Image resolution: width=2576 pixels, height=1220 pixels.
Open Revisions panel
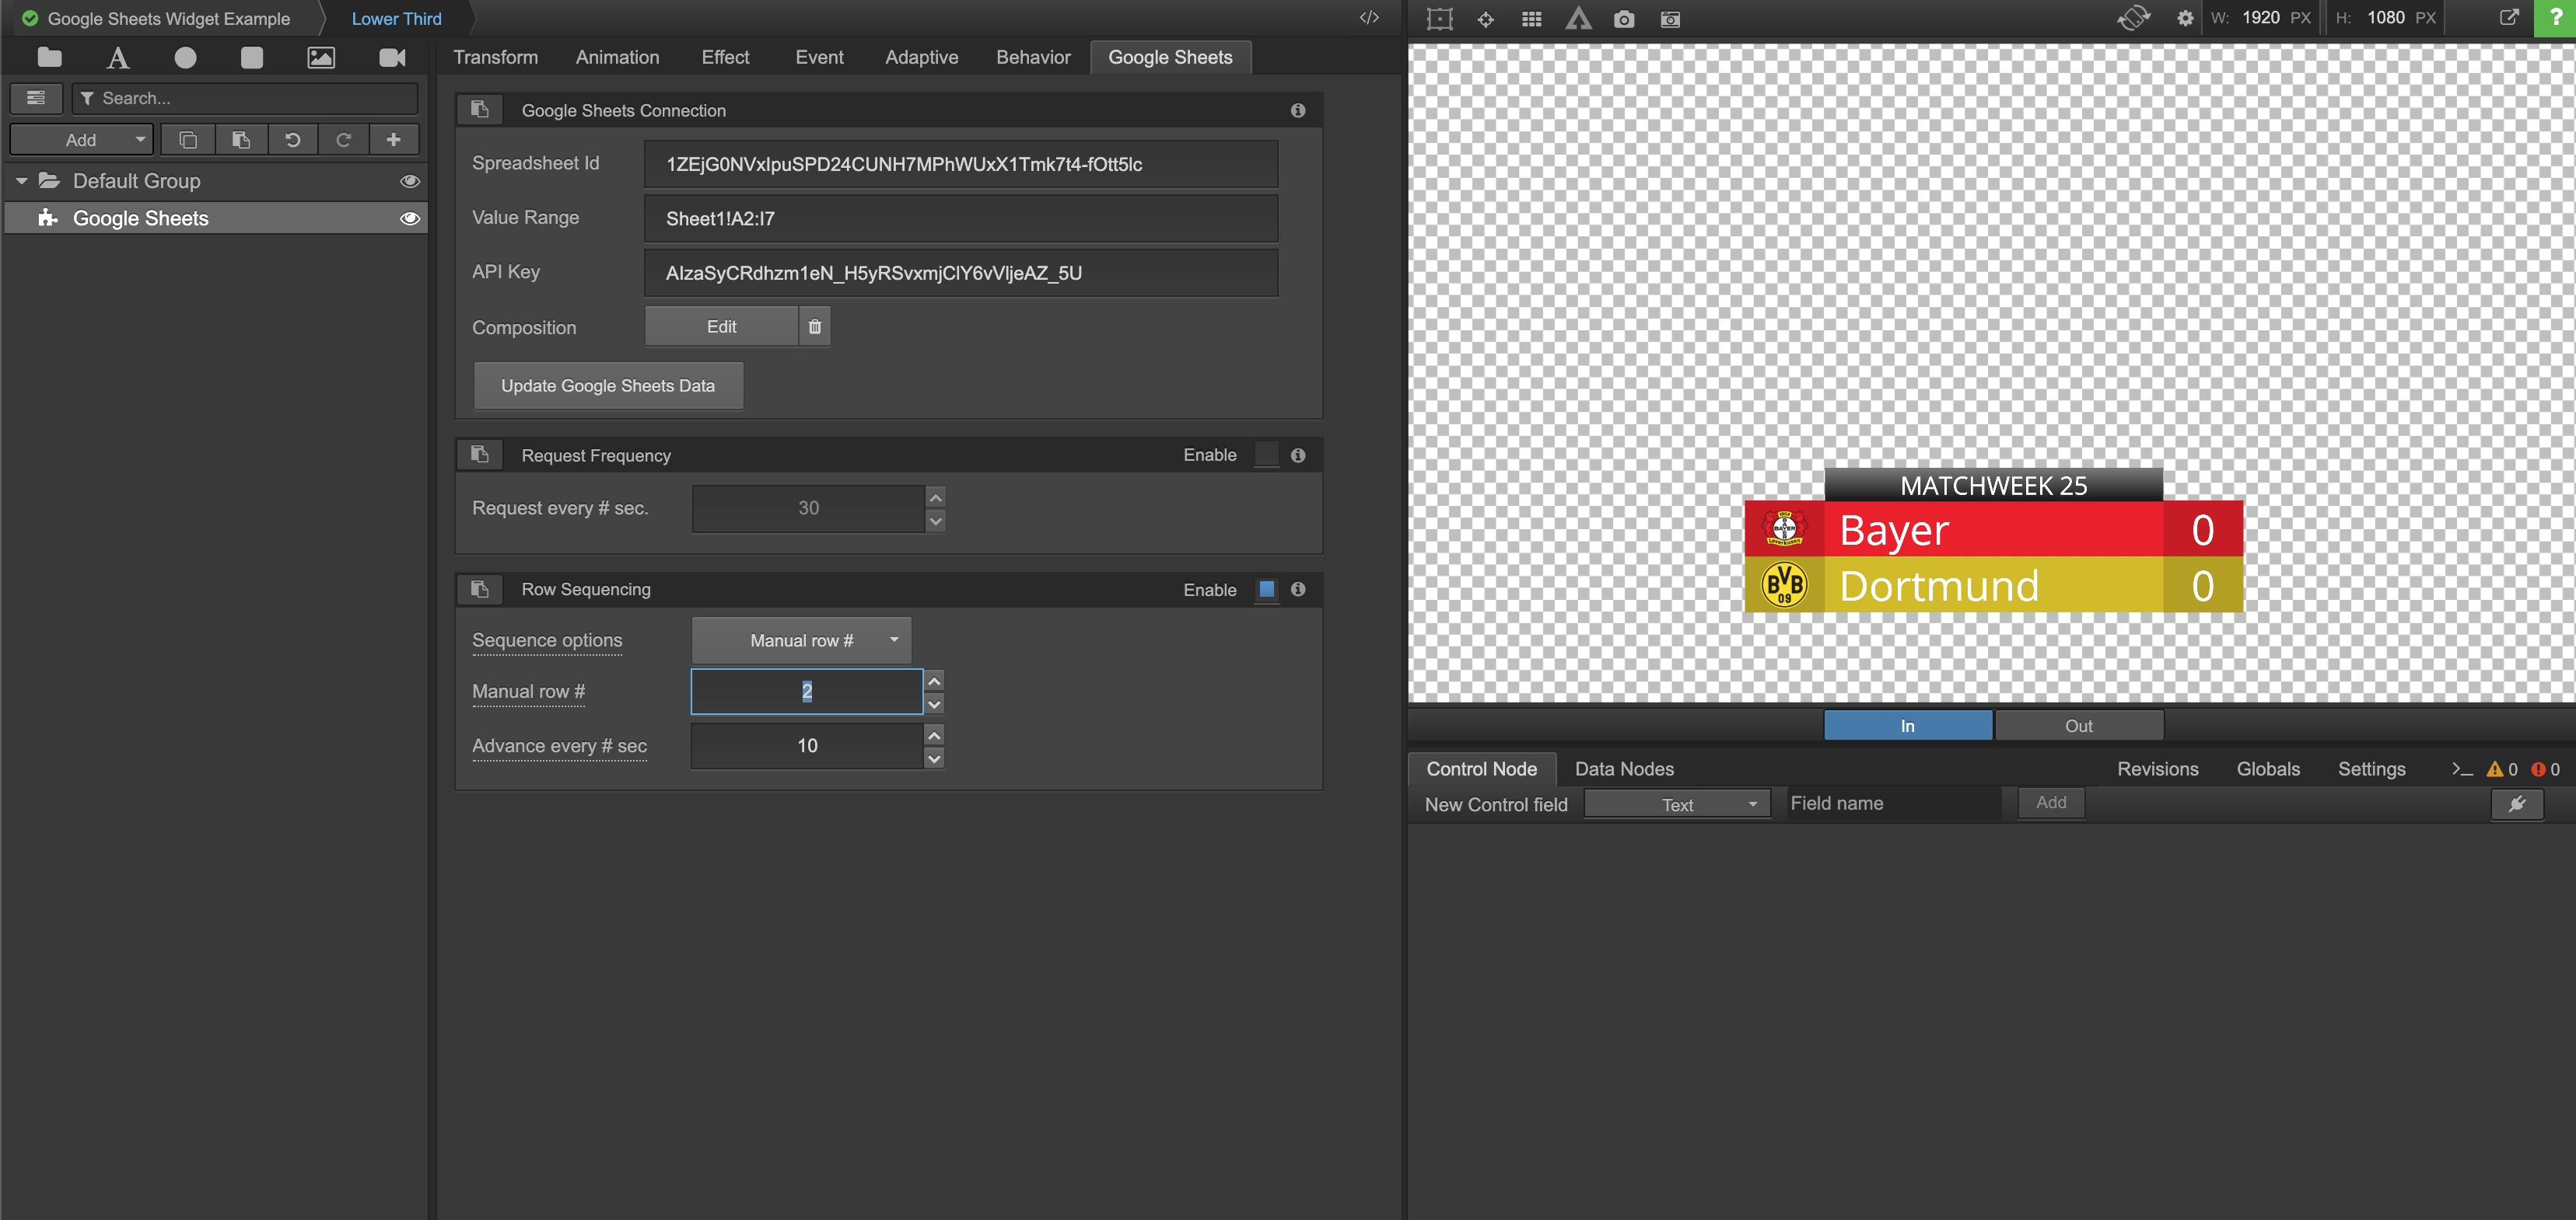pyautogui.click(x=2157, y=769)
